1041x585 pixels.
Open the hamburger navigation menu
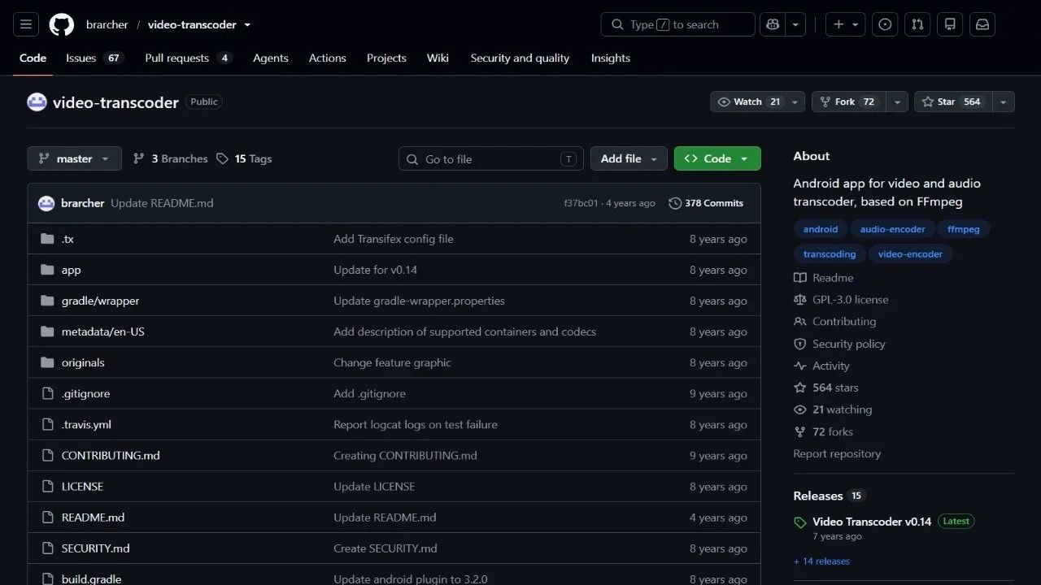tap(26, 24)
